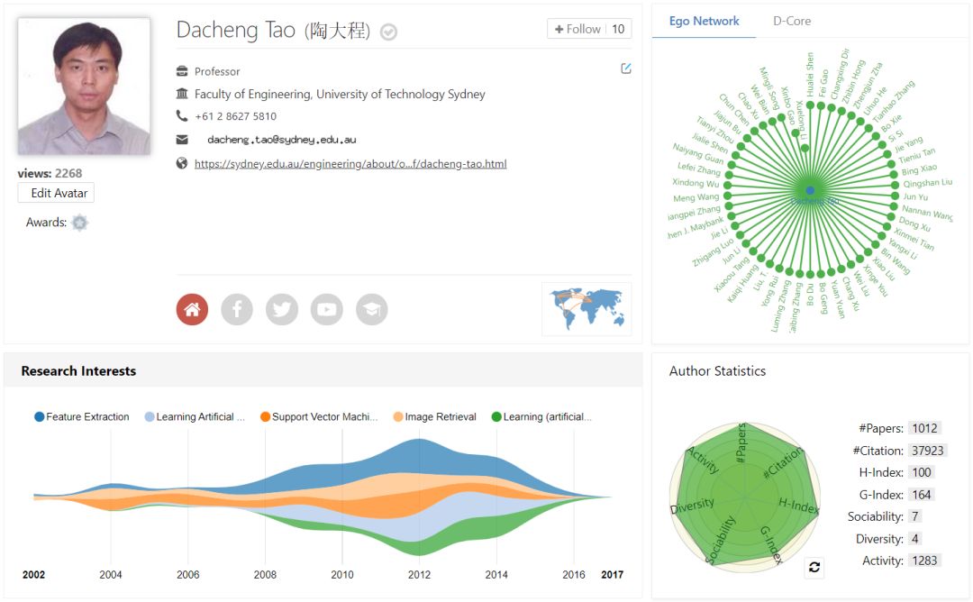Click the profile avatar photo
The image size is (973, 602).
(x=84, y=87)
